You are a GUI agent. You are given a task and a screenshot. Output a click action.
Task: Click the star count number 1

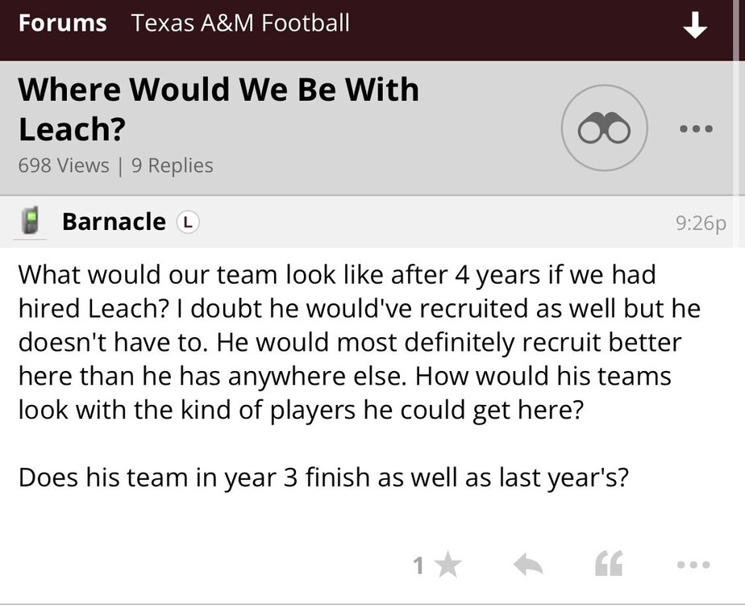[418, 566]
